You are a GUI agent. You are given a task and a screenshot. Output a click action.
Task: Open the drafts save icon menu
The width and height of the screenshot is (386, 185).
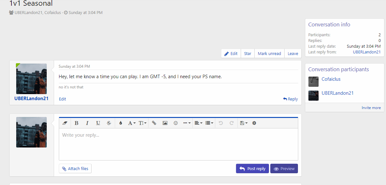(244, 123)
